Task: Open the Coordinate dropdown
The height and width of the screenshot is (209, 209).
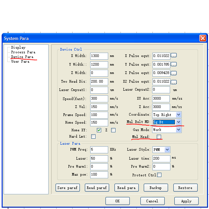Action: tap(178, 115)
